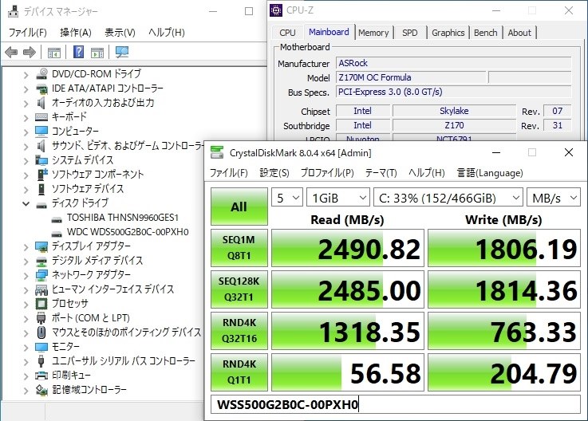588x421 pixels.
Task: Click the blue question mark Help toolbar icon
Action: 78,52
